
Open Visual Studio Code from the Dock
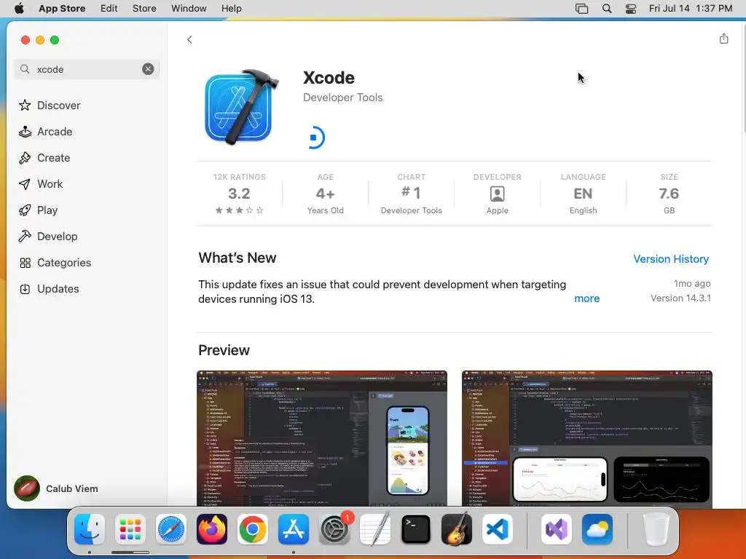pyautogui.click(x=497, y=528)
